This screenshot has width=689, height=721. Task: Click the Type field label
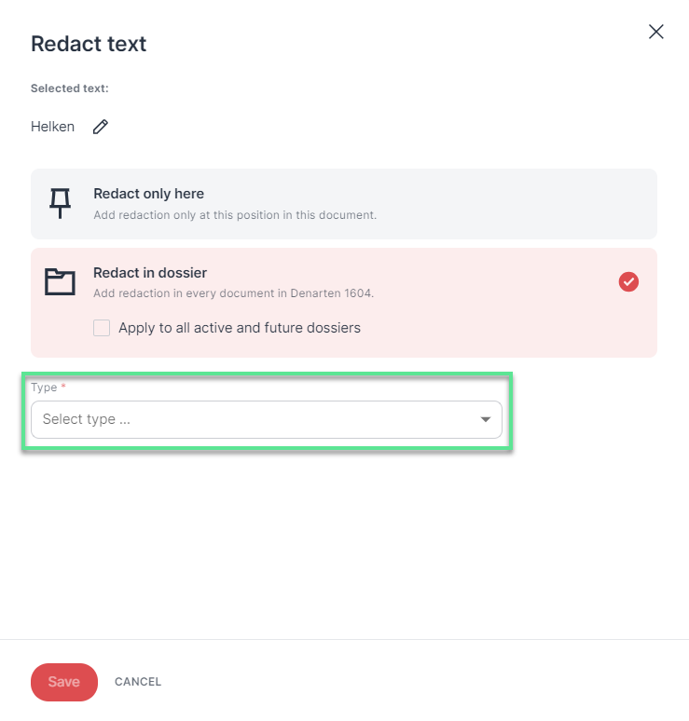pyautogui.click(x=44, y=388)
